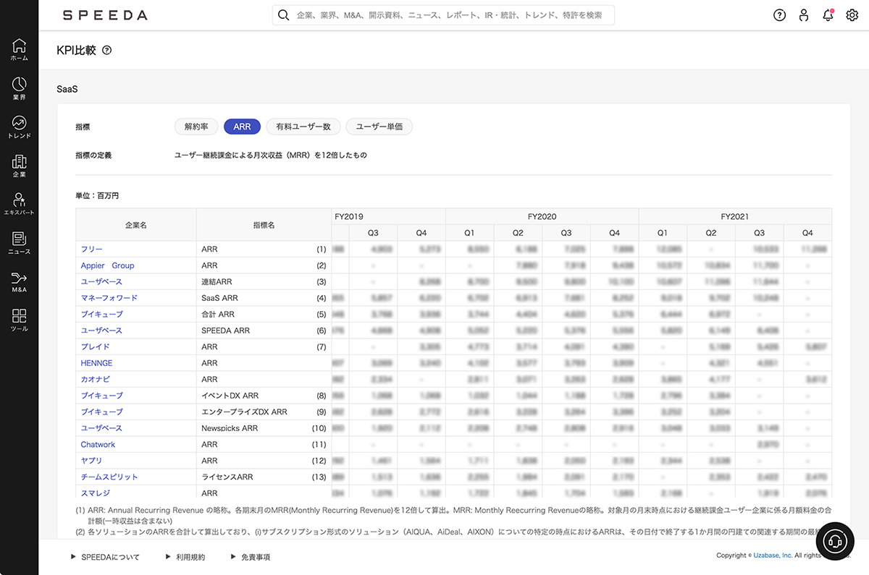This screenshot has height=575, width=869.
Task: Open the トレンド trend icon
Action: (x=20, y=127)
